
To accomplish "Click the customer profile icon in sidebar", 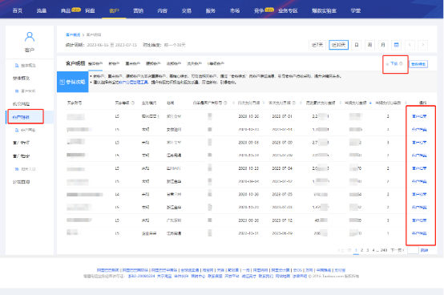I will [x=30, y=37].
